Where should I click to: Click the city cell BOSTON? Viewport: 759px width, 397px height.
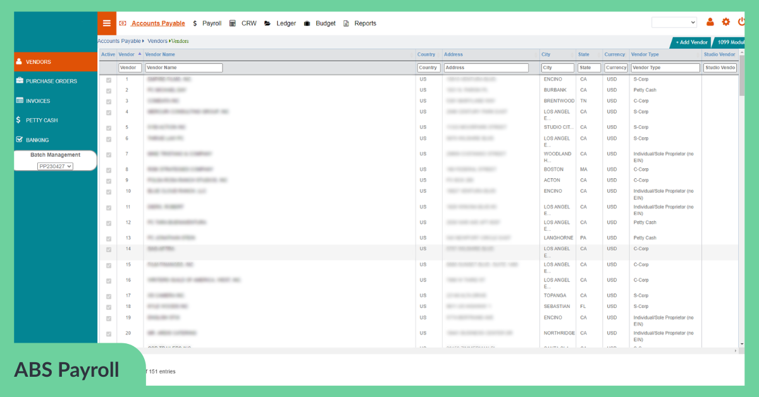pos(553,169)
